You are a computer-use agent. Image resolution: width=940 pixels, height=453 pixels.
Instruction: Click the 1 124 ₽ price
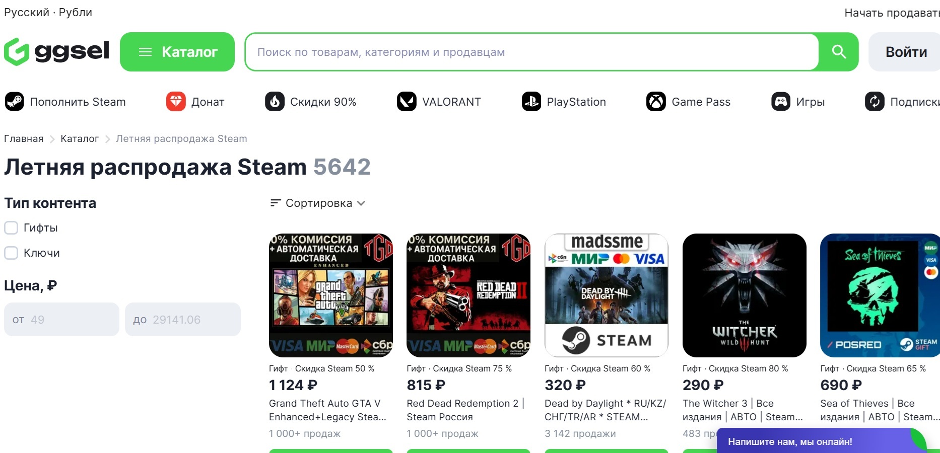pos(293,385)
